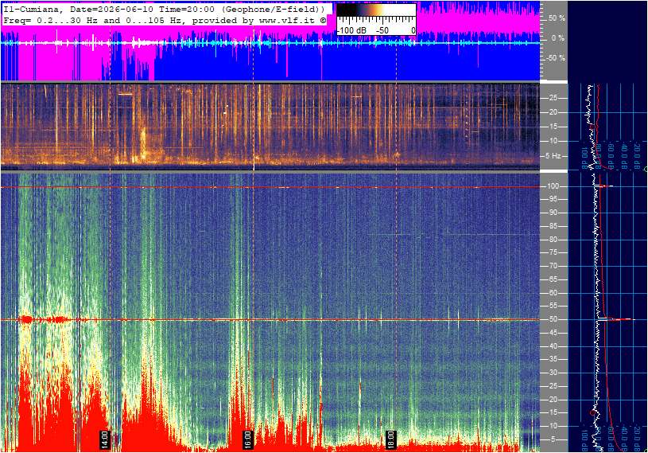648x453 pixels.
Task: Click the '90' Hz frequency axis label
Action: (x=553, y=213)
